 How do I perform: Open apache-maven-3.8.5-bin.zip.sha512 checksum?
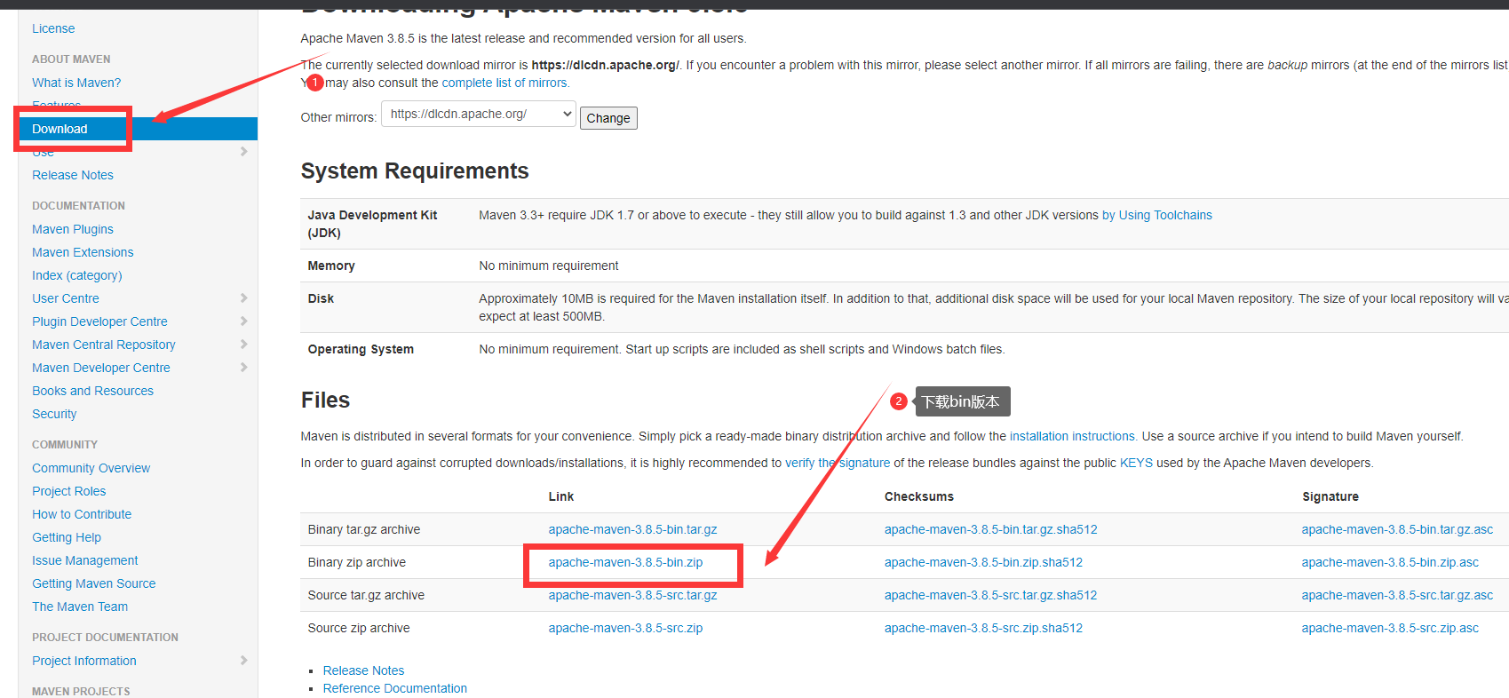click(x=983, y=562)
